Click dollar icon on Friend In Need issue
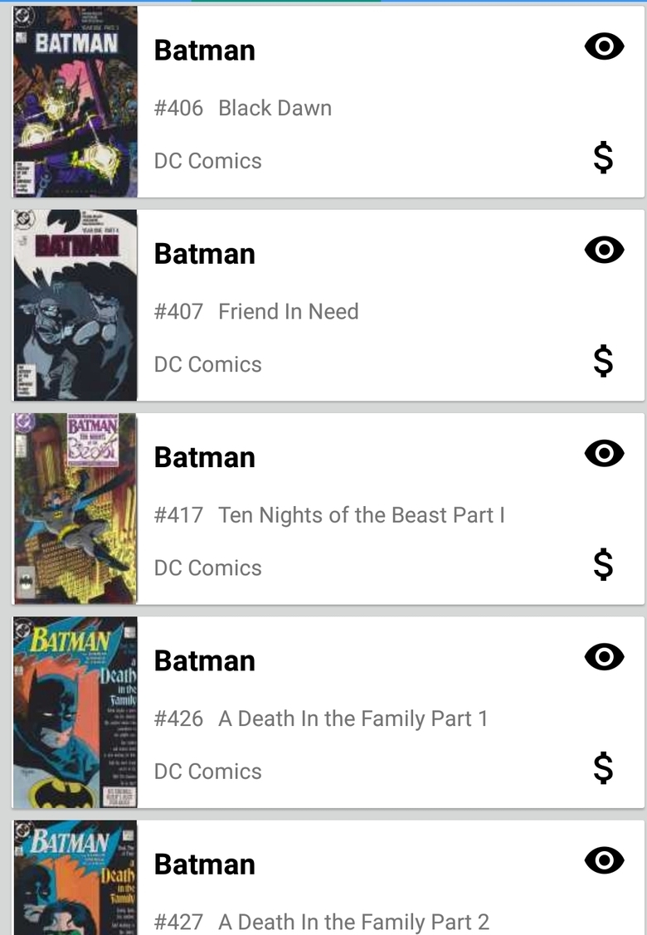 604,361
